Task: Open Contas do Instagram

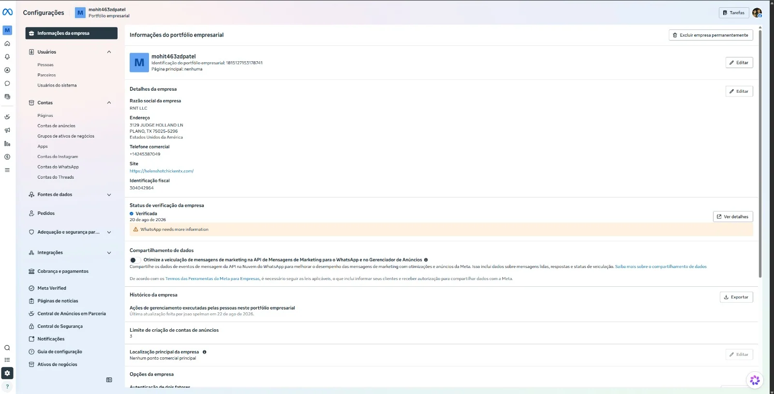Action: point(58,157)
